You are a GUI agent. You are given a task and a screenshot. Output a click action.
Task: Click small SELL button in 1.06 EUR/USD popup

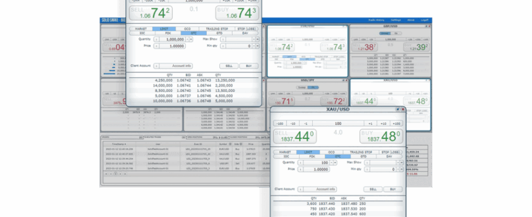tap(229, 66)
